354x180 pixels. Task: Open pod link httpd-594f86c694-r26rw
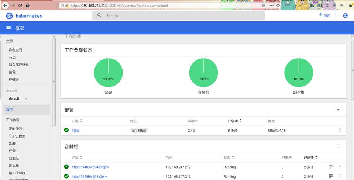click(x=90, y=176)
